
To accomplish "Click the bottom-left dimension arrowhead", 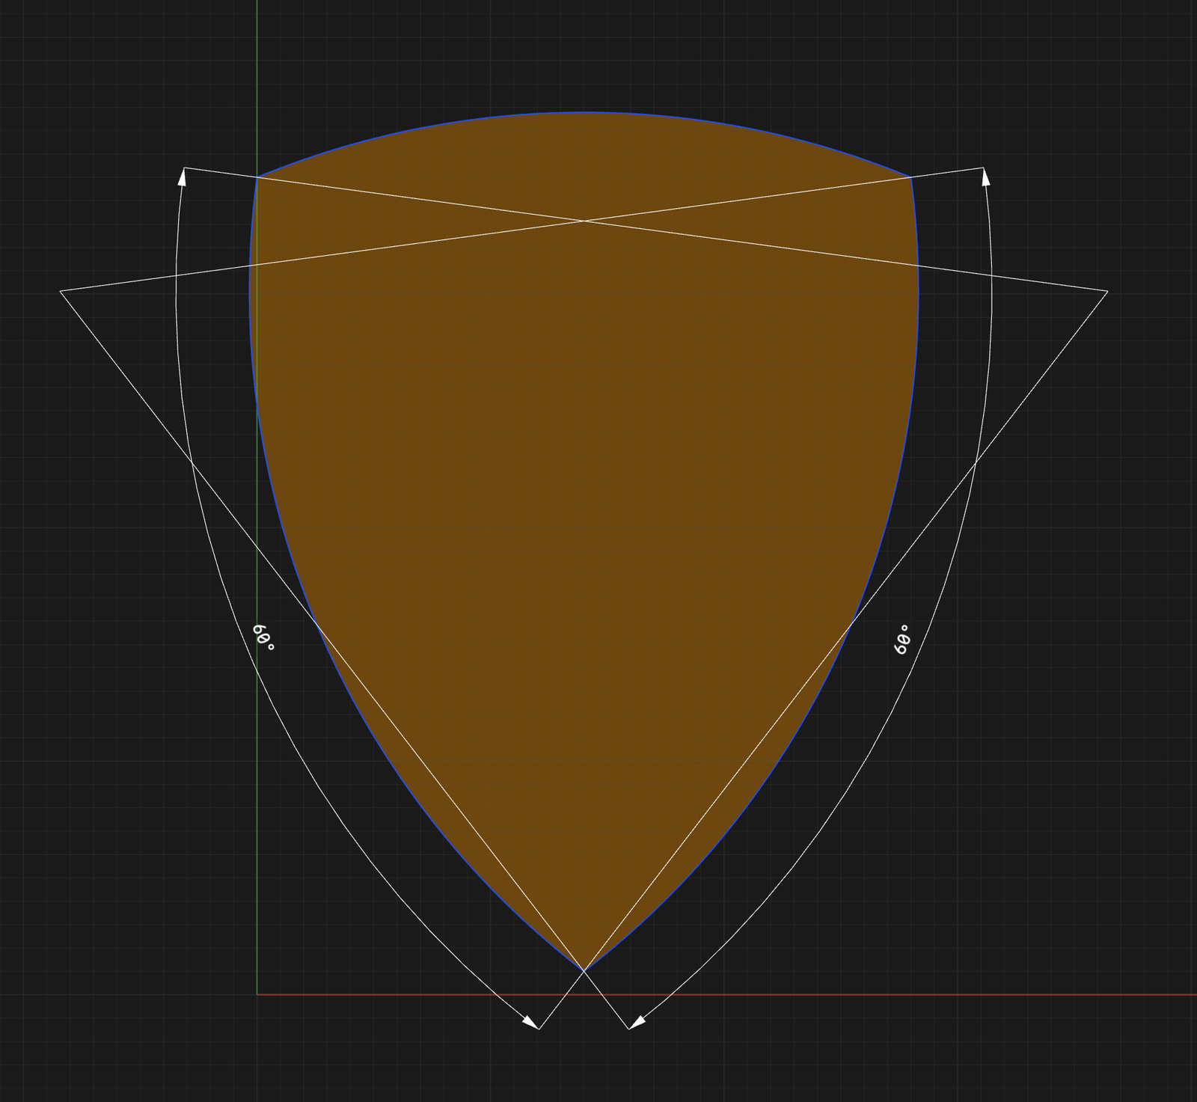I will pos(530,1022).
